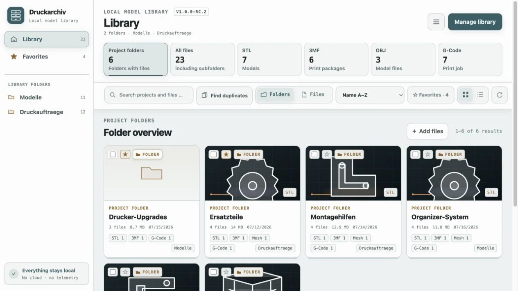Star the box-model folder card in bottom row
The height and width of the screenshot is (291, 518).
pyautogui.click(x=226, y=272)
